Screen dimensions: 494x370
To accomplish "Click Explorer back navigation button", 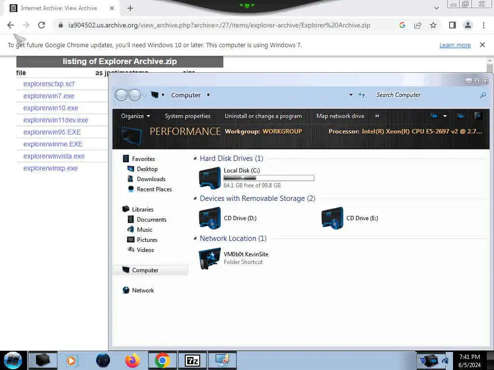I will tap(121, 95).
